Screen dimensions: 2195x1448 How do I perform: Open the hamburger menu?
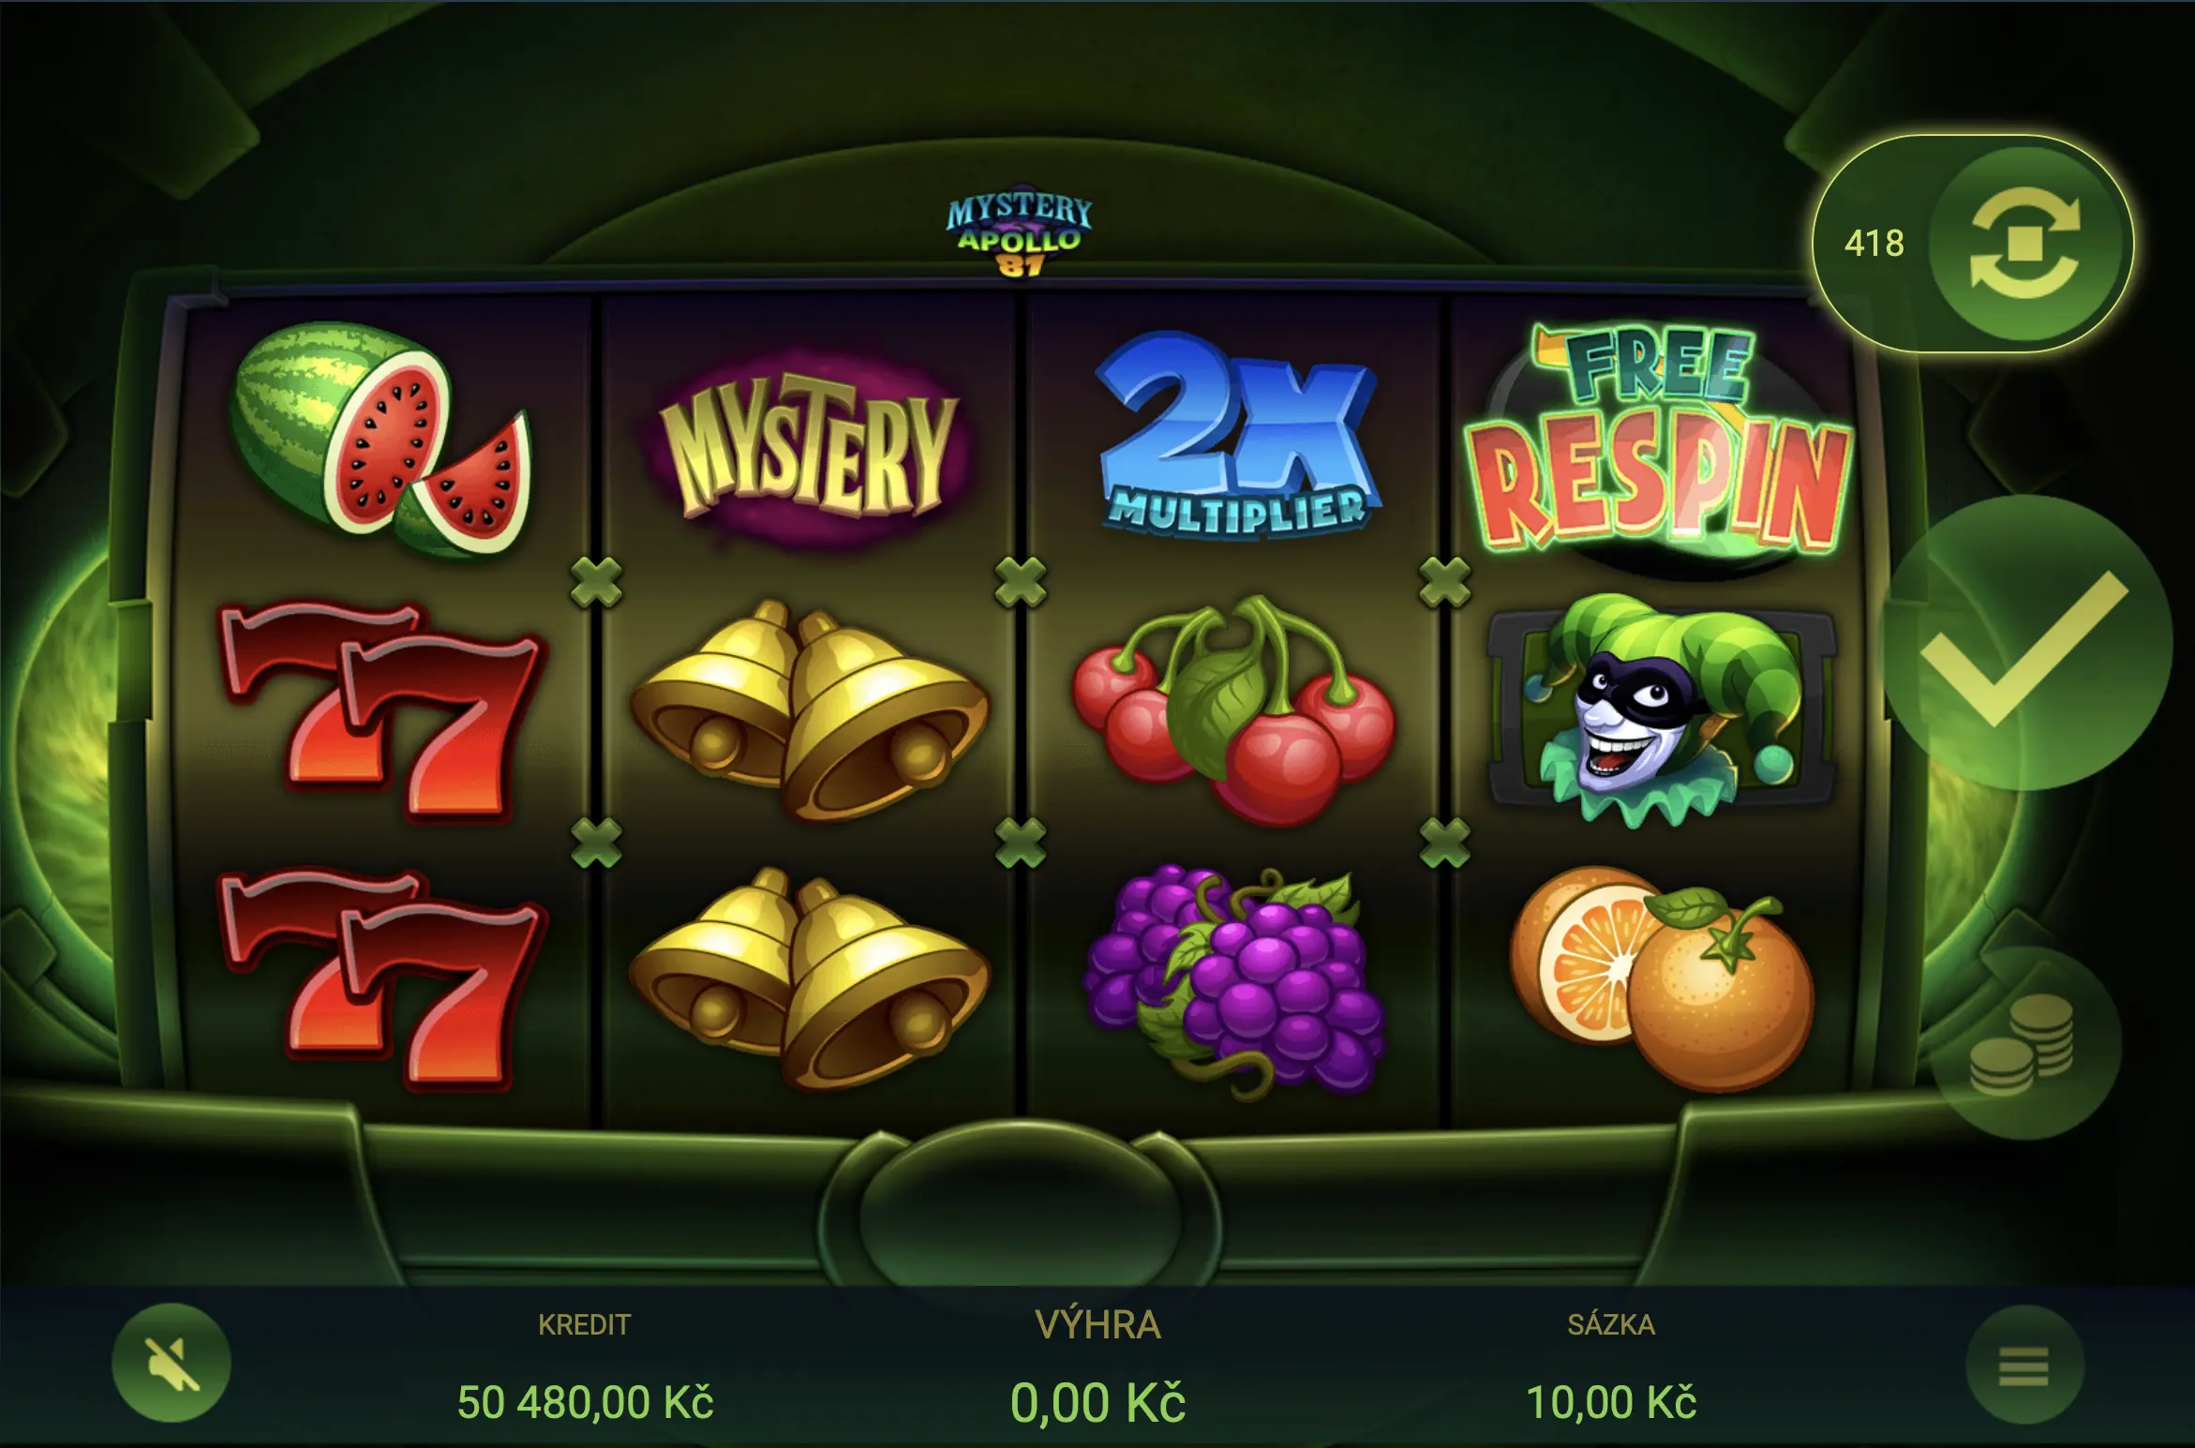tap(2024, 1365)
